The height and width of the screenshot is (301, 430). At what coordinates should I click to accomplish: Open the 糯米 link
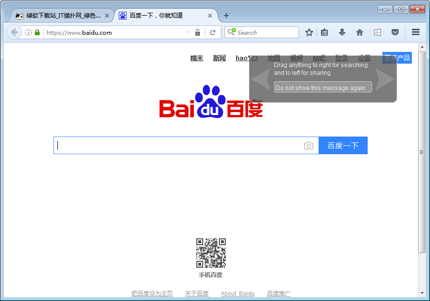pos(197,58)
